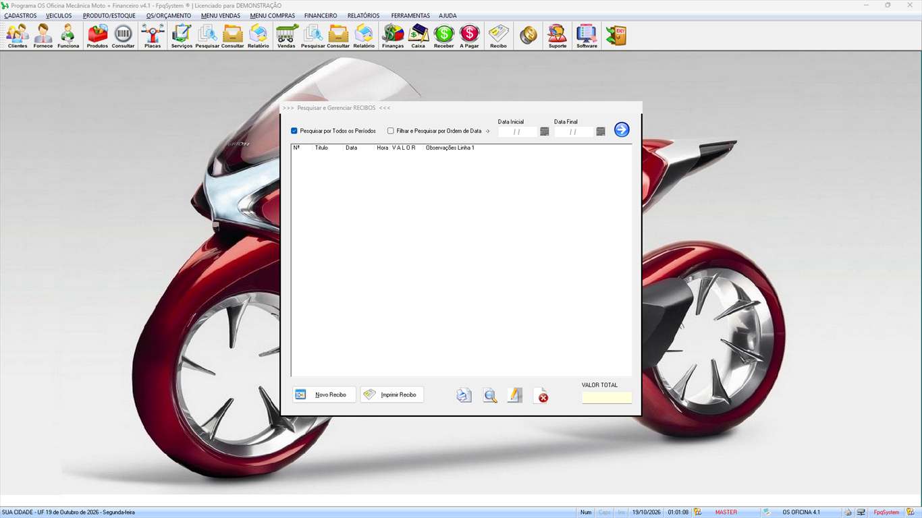Open the CADASTROS menu
This screenshot has width=922, height=518.
click(20, 16)
